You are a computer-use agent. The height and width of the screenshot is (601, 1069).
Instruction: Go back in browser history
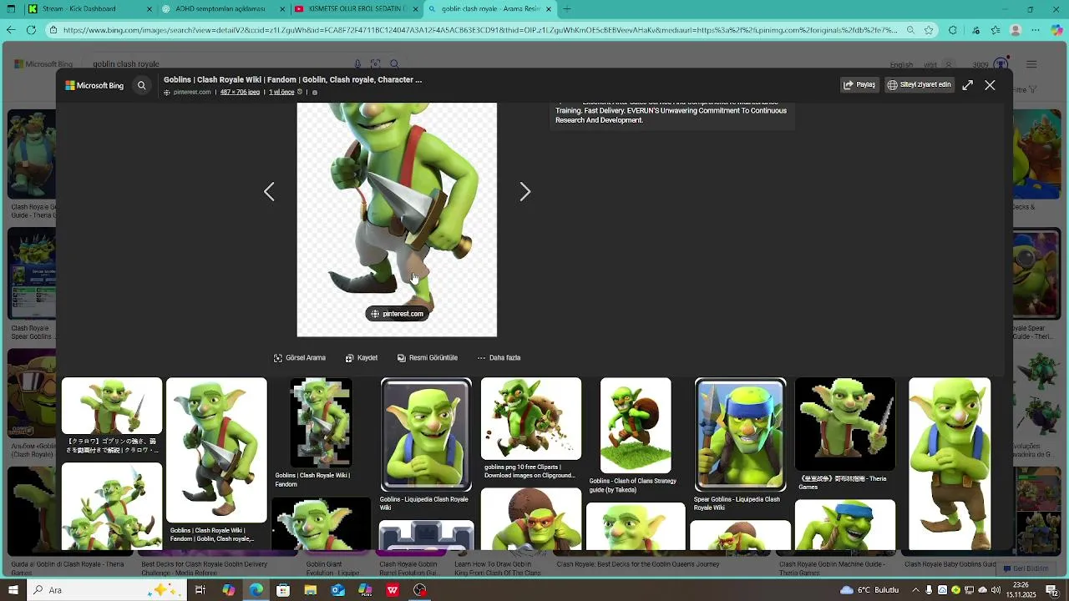[x=11, y=30]
